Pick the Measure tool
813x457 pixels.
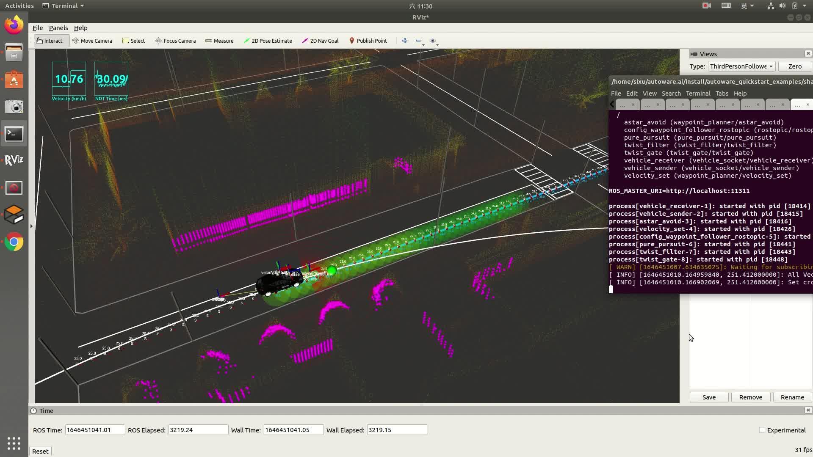pyautogui.click(x=219, y=41)
